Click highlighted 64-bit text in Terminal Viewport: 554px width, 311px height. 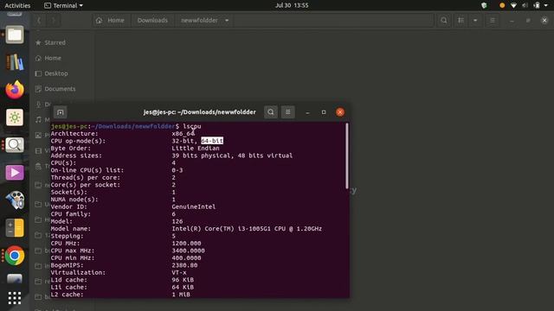click(212, 141)
